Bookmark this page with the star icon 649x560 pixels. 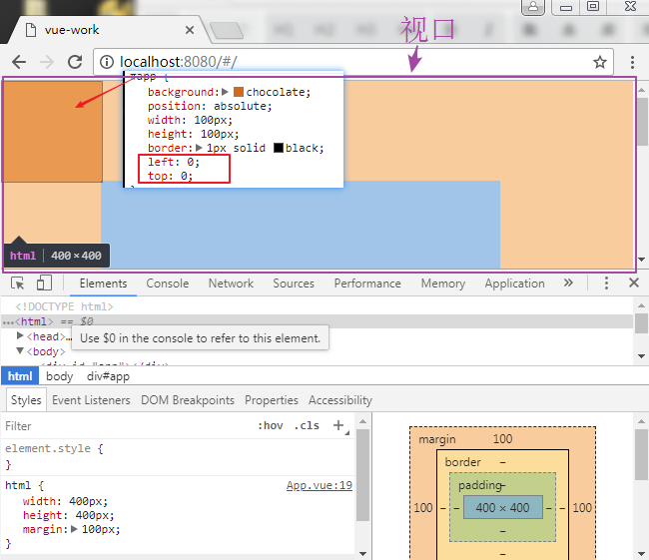pyautogui.click(x=600, y=62)
